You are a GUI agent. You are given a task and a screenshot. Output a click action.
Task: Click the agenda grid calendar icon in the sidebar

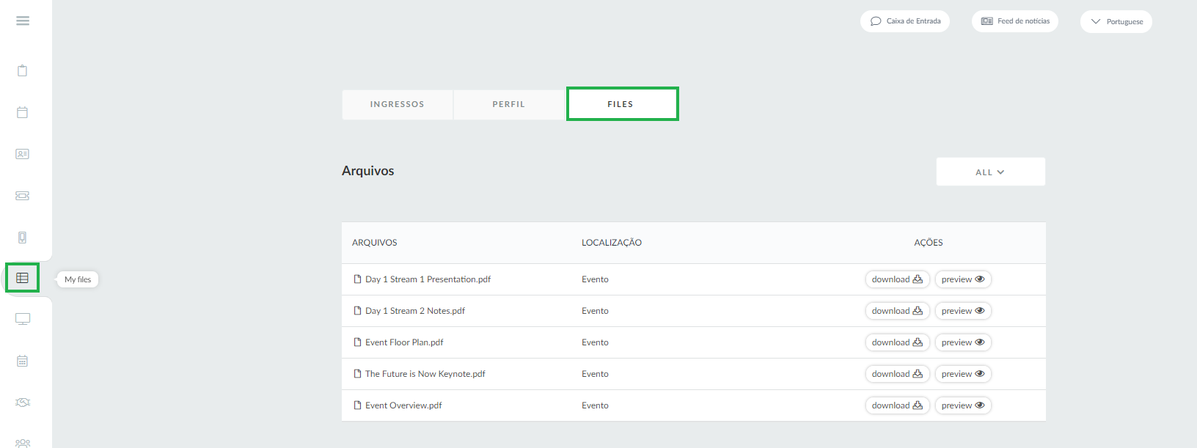[x=23, y=361]
